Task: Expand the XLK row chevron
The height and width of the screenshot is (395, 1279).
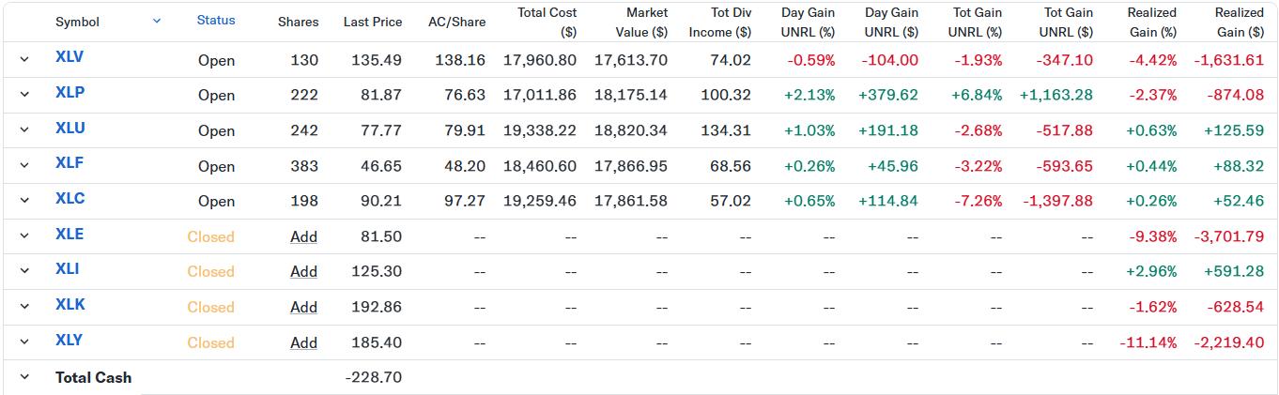Action: [24, 306]
